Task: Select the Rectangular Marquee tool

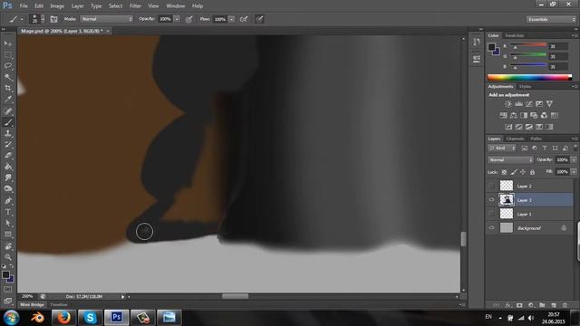Action: click(x=8, y=54)
